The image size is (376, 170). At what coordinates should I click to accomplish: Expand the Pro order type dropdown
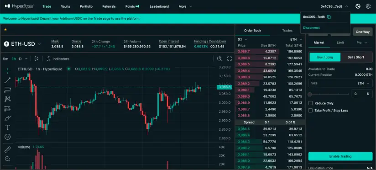point(361,43)
